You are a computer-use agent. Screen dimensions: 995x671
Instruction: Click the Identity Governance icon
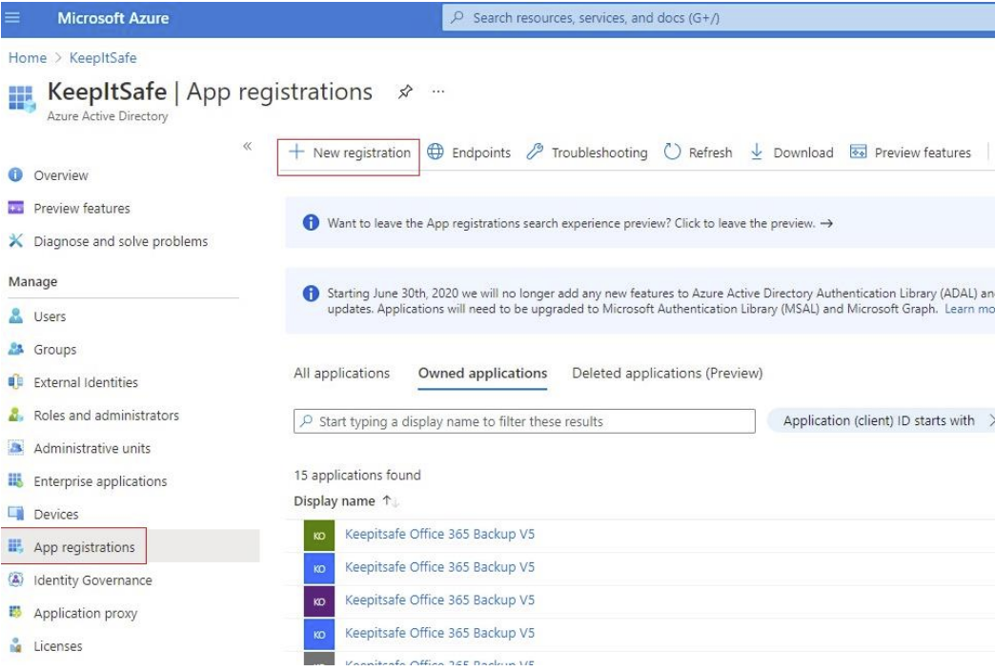(x=16, y=579)
